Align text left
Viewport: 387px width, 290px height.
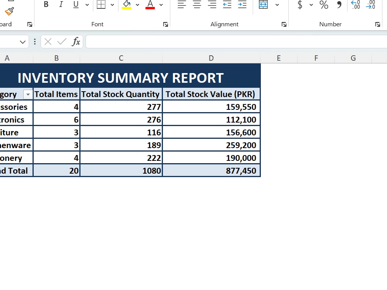pyautogui.click(x=182, y=4)
